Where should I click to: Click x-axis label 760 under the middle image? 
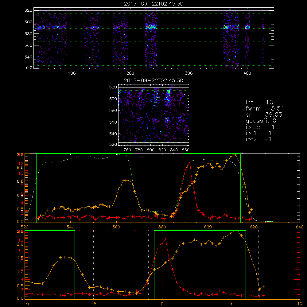tap(127, 150)
